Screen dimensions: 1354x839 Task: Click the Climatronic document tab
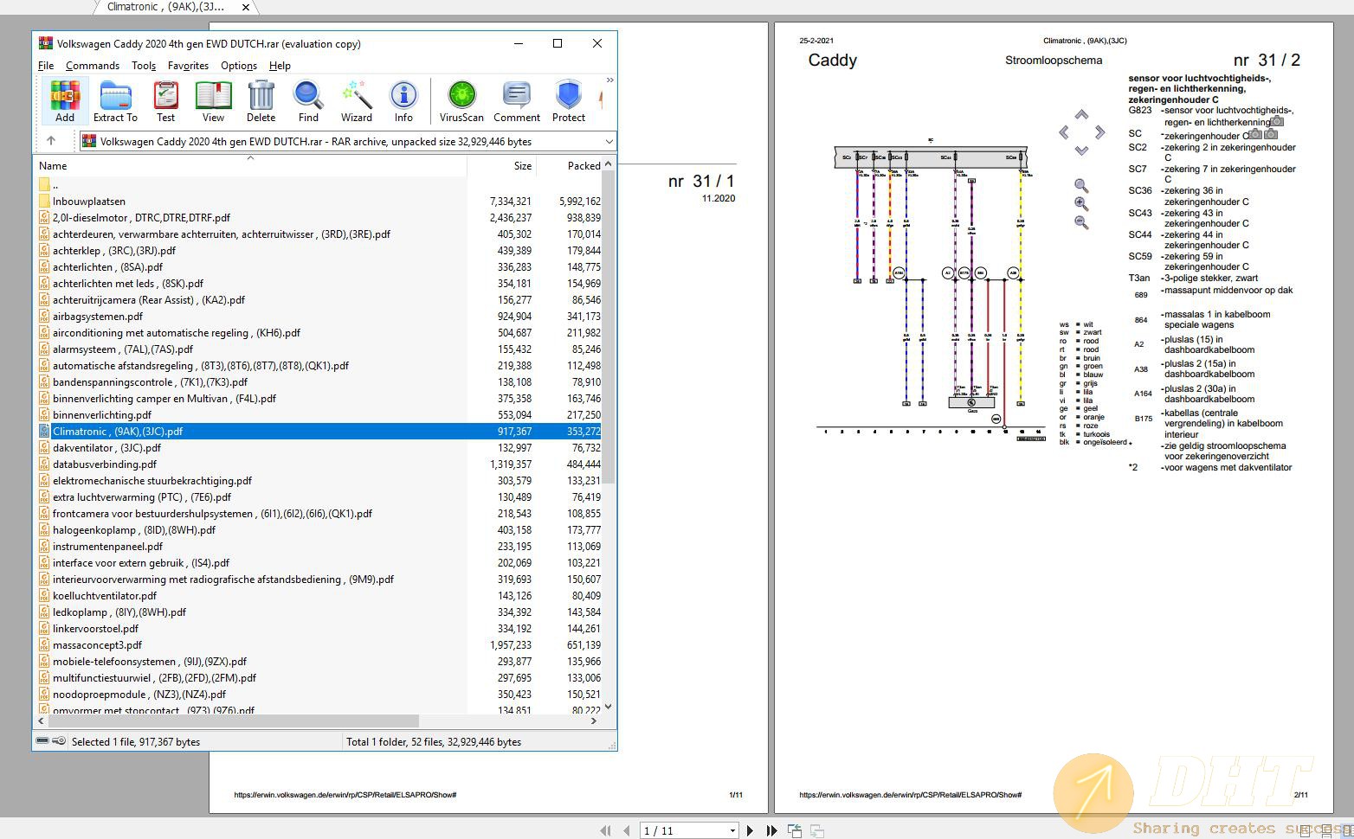coord(164,7)
